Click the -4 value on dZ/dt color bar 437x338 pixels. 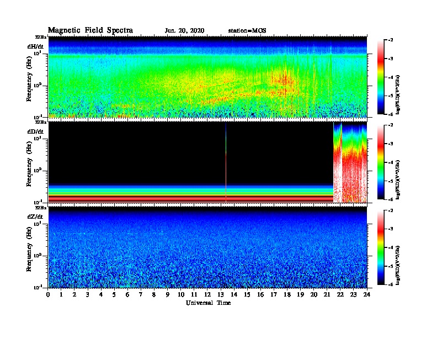391,247
